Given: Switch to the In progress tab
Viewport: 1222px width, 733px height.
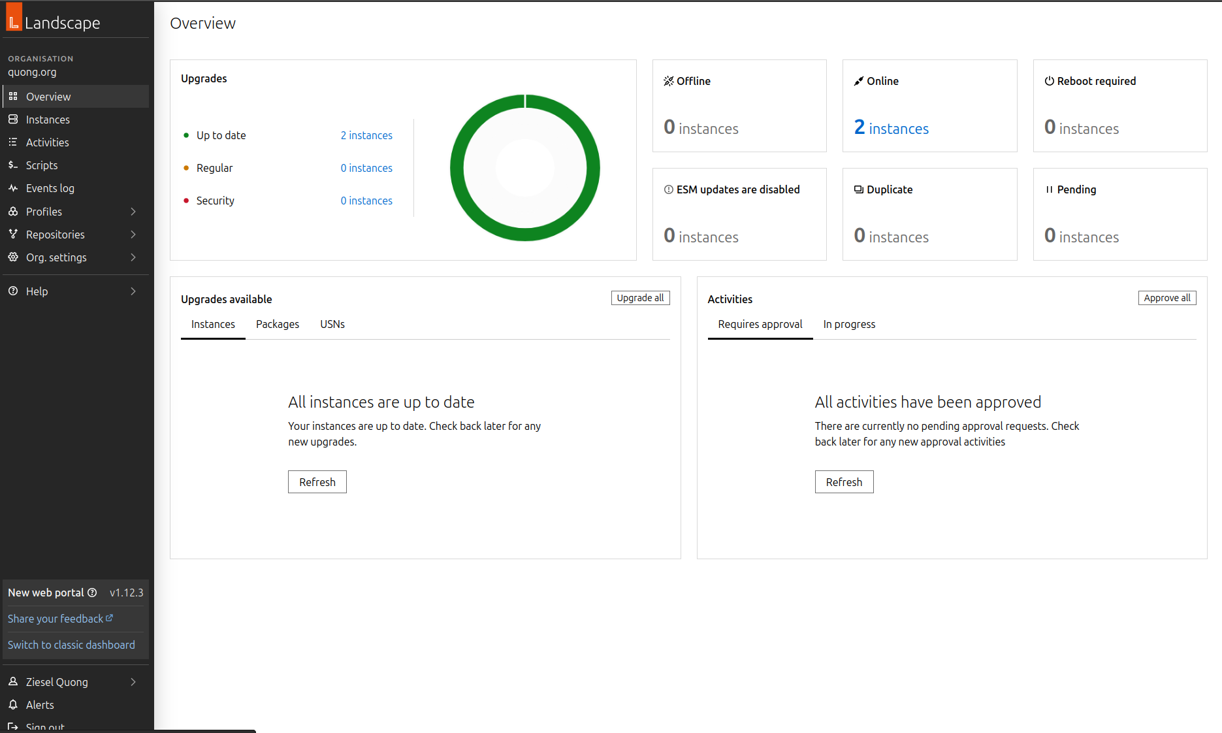Looking at the screenshot, I should pos(849,325).
